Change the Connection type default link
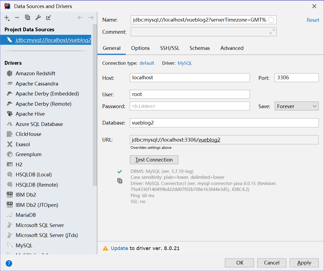This screenshot has height=271, width=324. click(147, 63)
